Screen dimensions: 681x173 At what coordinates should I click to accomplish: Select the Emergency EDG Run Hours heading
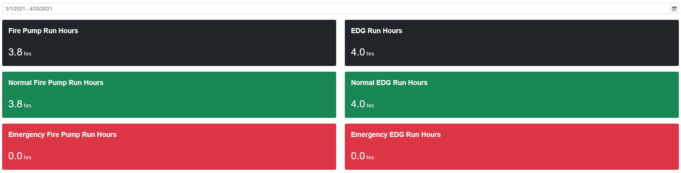click(x=395, y=135)
